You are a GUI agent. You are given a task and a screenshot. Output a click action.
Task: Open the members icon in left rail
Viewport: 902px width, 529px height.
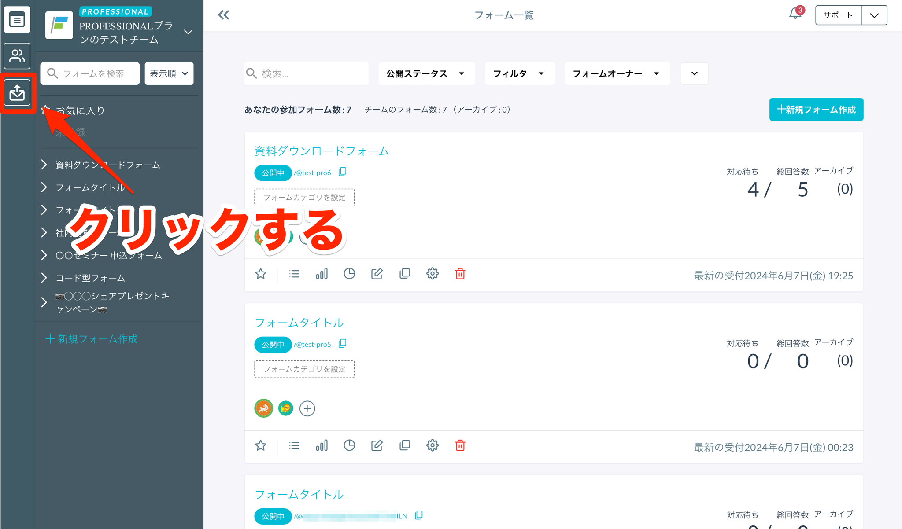(x=17, y=56)
